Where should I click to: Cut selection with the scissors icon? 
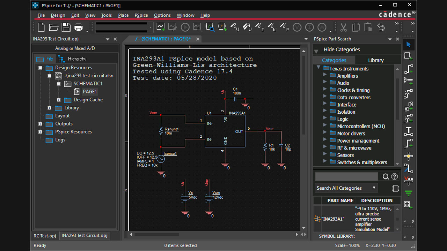[344, 27]
